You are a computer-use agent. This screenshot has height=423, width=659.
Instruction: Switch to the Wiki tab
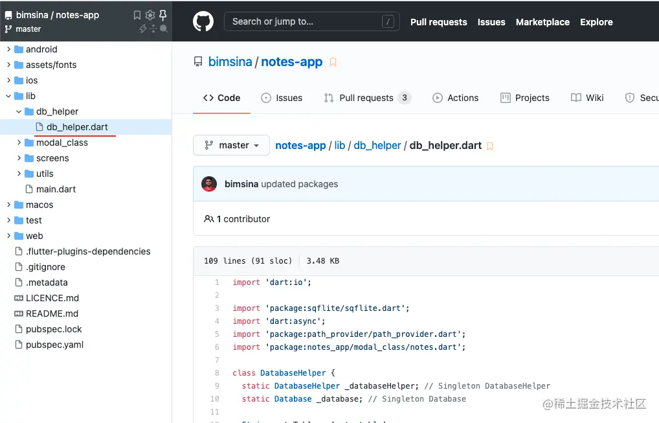tap(586, 98)
